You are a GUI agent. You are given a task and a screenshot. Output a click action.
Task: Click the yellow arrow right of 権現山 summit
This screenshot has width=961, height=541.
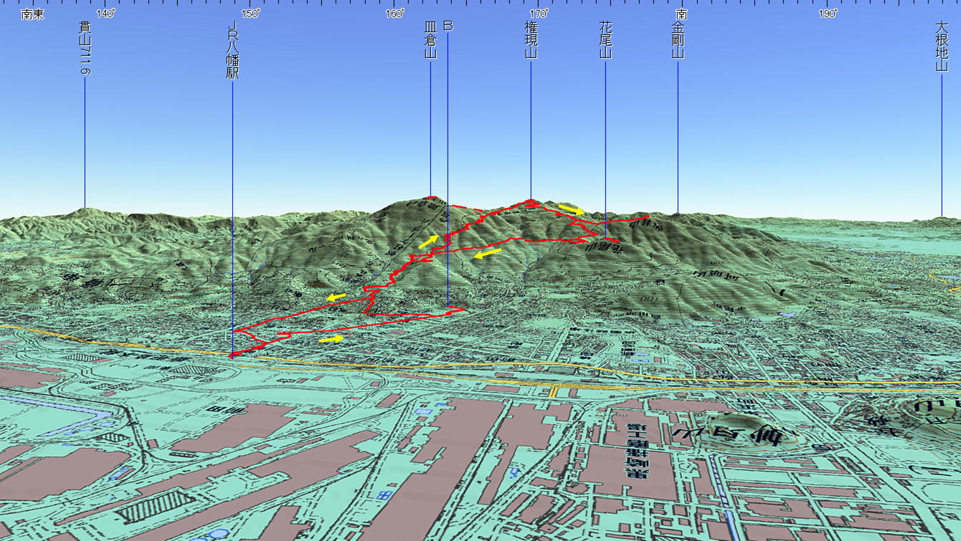(x=572, y=209)
